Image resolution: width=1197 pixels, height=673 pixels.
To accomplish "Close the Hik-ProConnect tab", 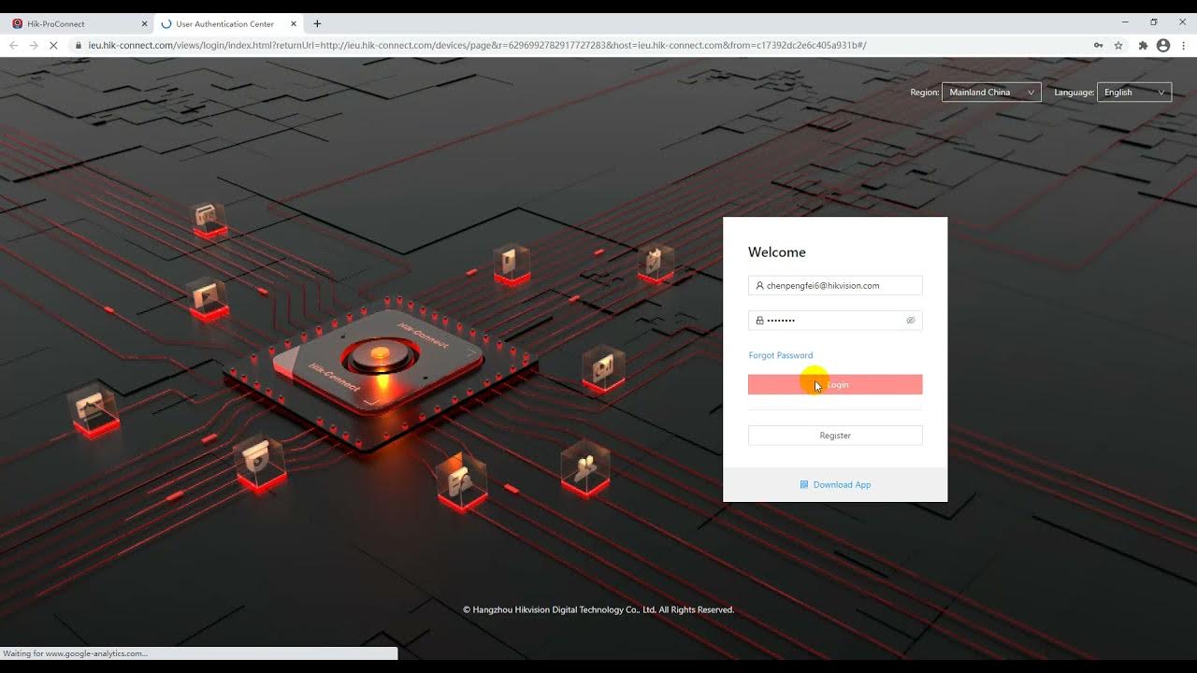I will coord(144,24).
